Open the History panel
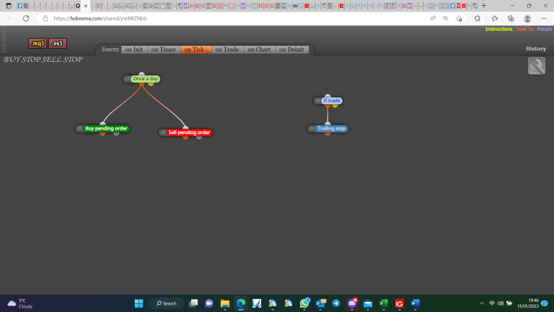Screen dimensions: 554x312 [536, 49]
